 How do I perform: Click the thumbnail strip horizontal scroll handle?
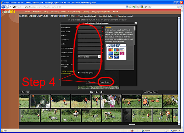[132, 124]
